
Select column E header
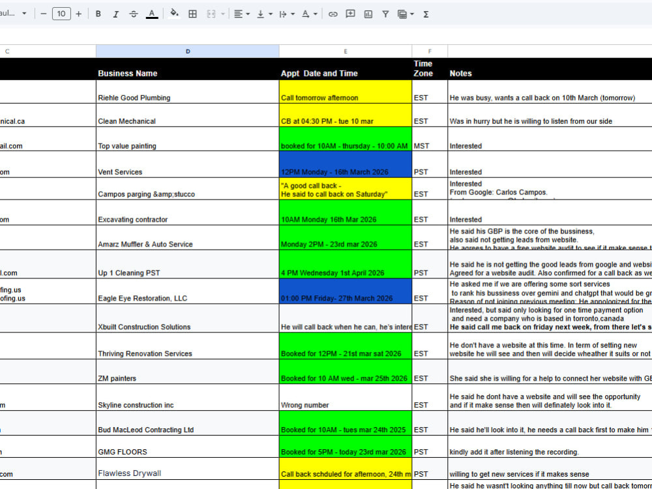point(346,51)
